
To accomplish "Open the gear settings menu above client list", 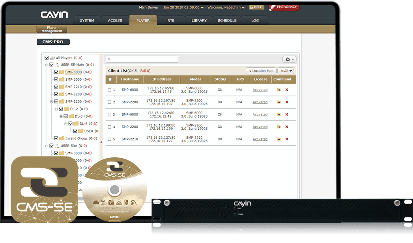I will [289, 59].
